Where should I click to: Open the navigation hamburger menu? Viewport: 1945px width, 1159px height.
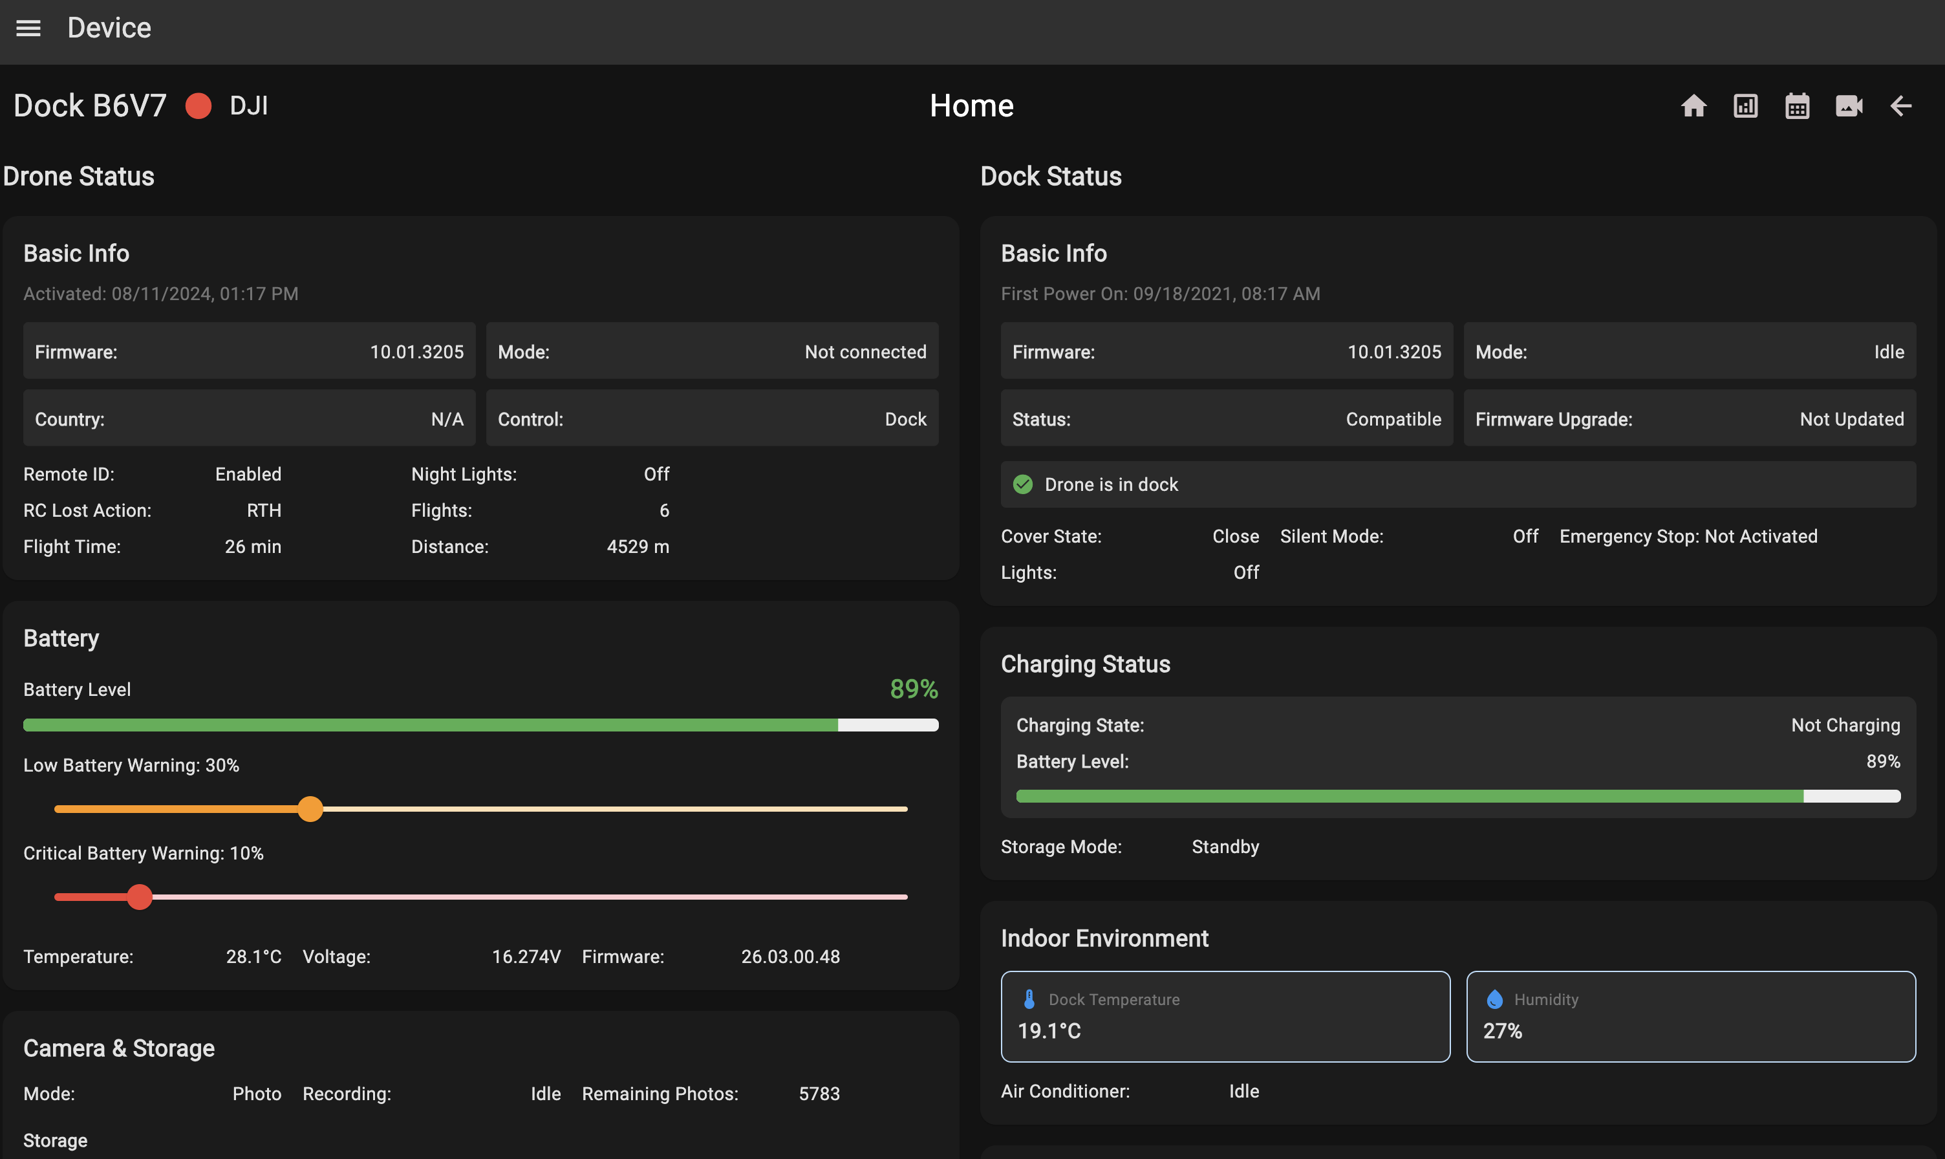29,28
